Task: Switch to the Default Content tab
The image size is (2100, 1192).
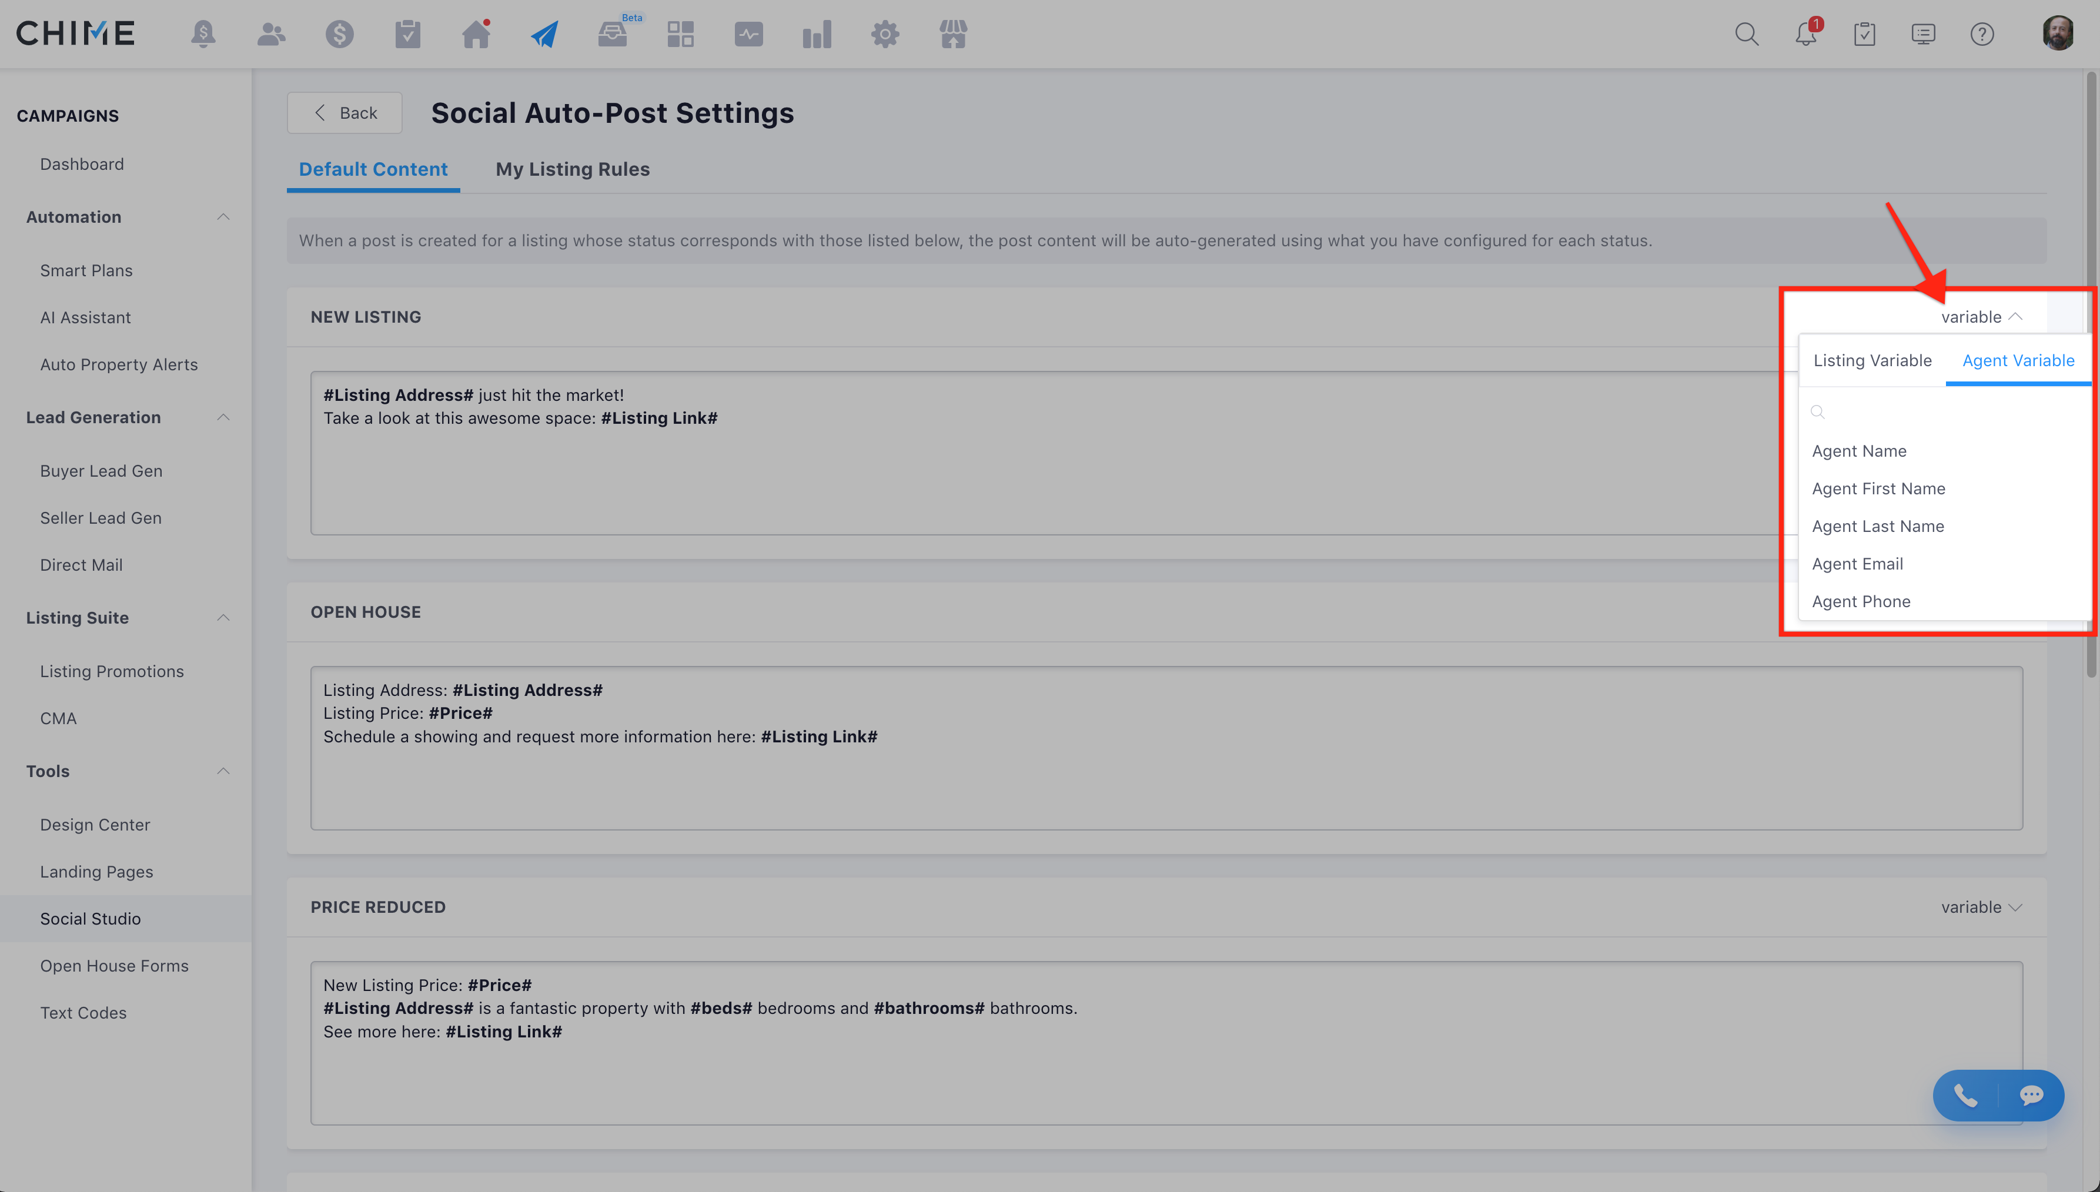Action: (x=373, y=169)
